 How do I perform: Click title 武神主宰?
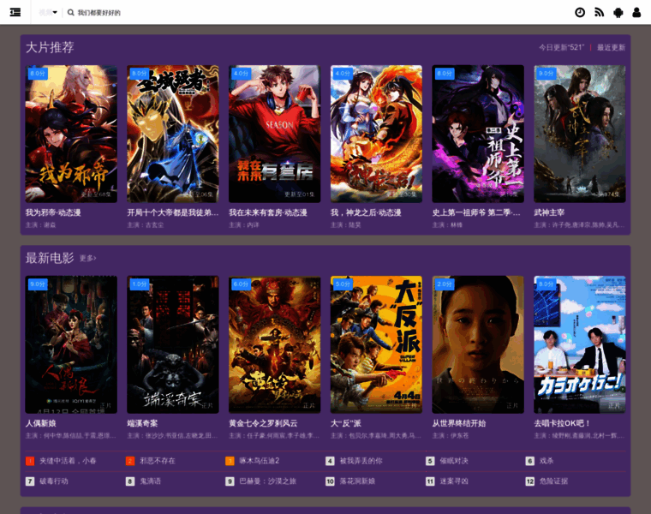pyautogui.click(x=549, y=212)
